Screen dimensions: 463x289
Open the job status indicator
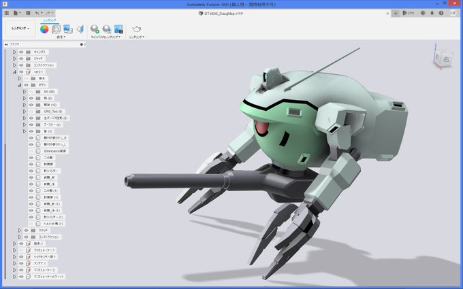coord(409,13)
